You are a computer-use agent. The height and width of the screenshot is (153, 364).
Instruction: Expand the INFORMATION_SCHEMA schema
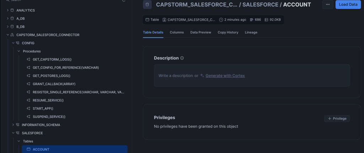(x=13, y=125)
